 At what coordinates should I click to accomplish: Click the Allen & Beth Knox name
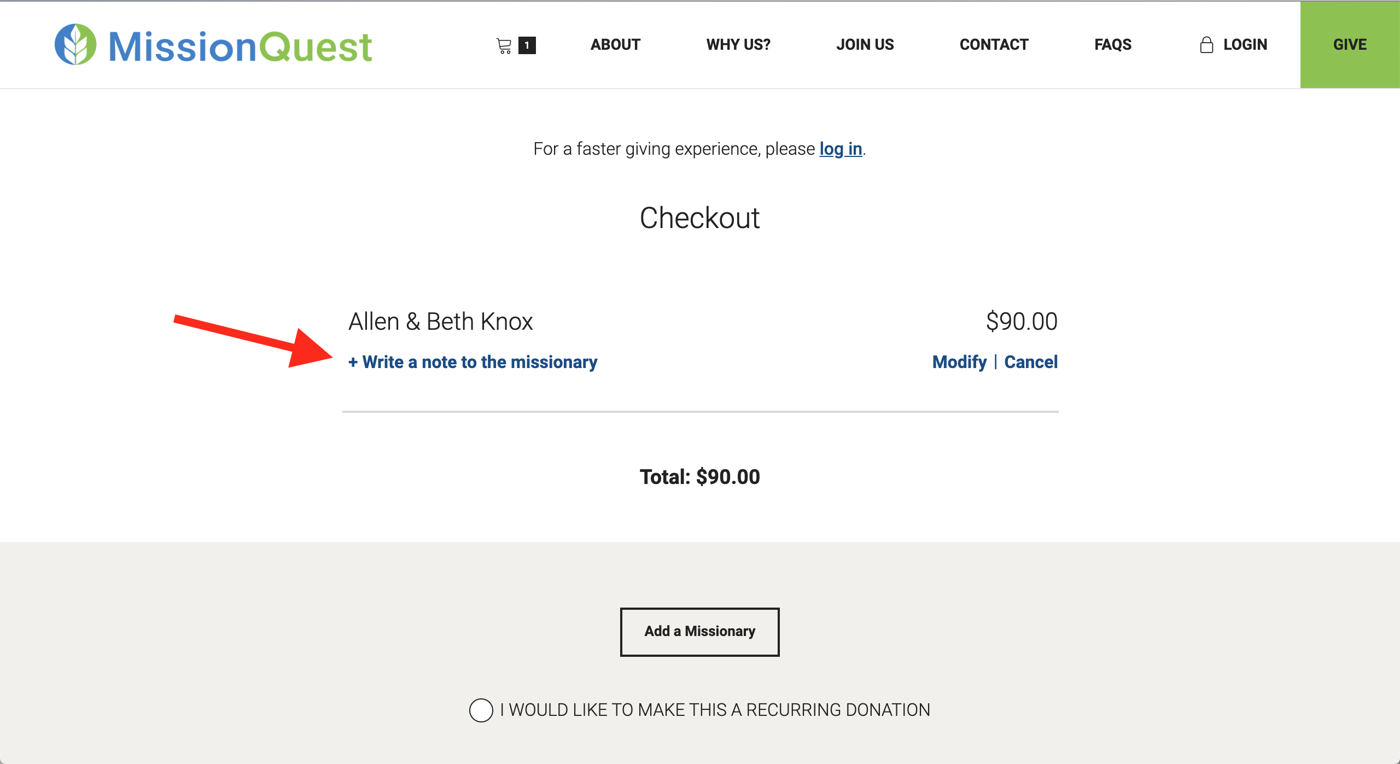point(441,322)
